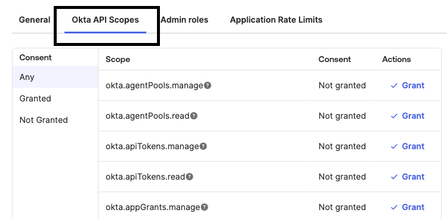447x219 pixels.
Task: Click Not granted status for okta.agentPools.manage
Action: coord(342,85)
